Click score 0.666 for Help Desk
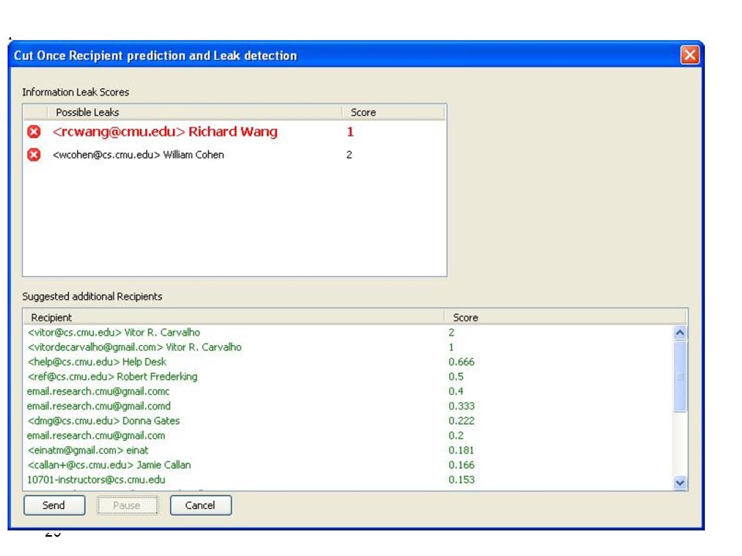742x556 pixels. 461,361
